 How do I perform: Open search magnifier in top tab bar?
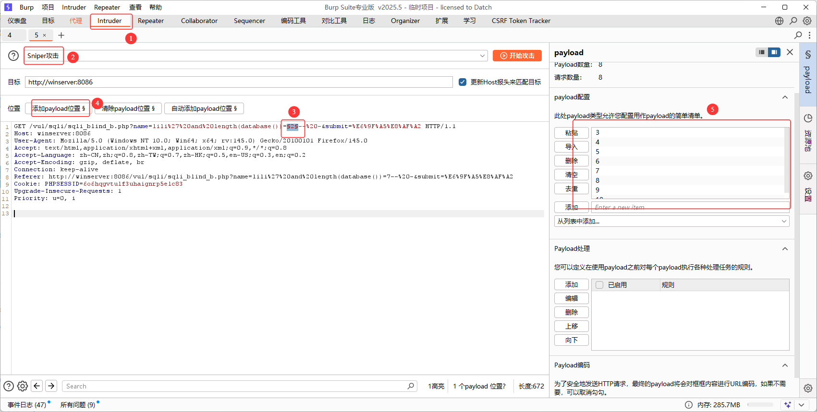[x=793, y=21]
